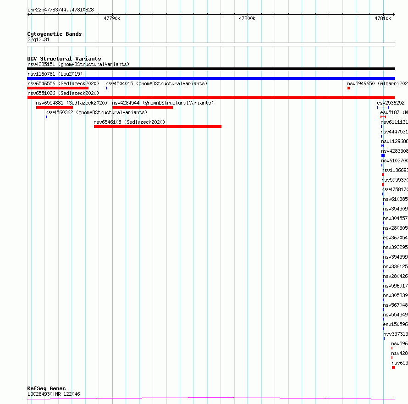Click the long red nsv6551026 bar
408x404 pixels.
coord(211,98)
